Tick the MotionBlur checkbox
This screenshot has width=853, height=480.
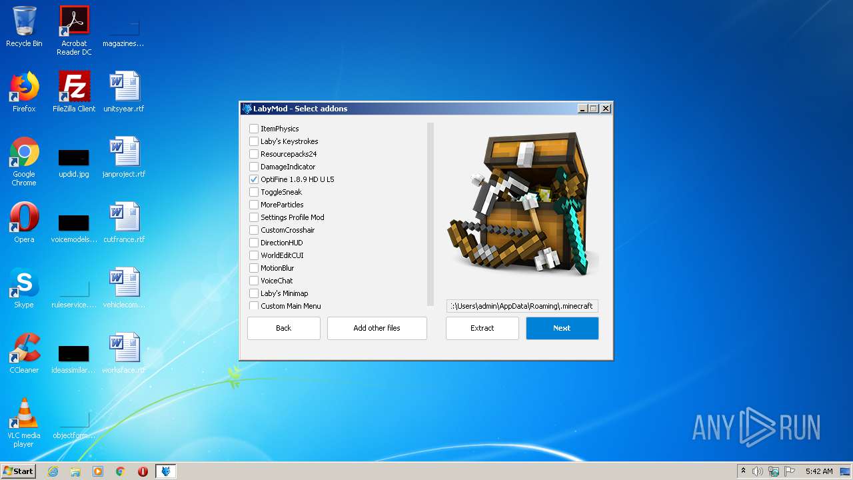[x=254, y=268]
